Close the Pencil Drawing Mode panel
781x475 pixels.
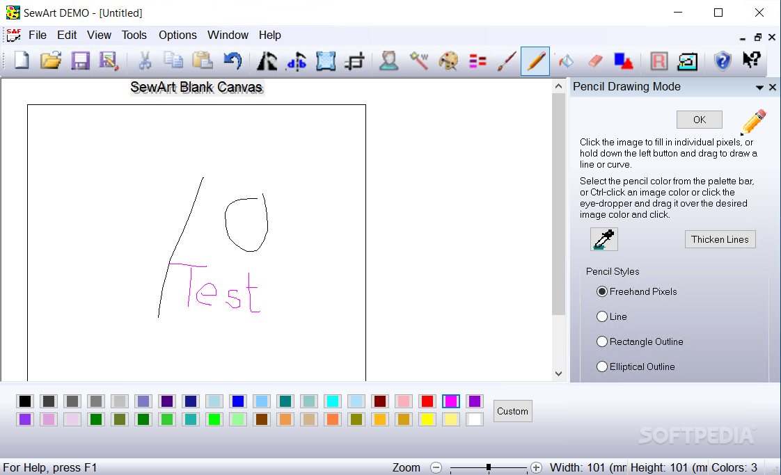(773, 87)
